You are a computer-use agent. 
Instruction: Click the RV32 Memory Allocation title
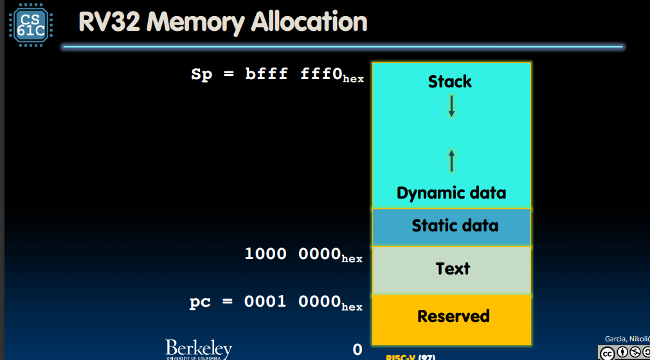click(x=223, y=22)
